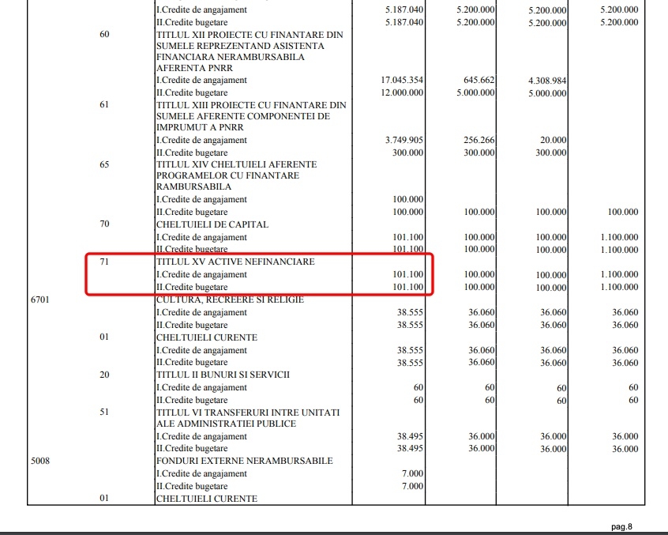
Task: Click the pag.8 page number label
Action: pyautogui.click(x=621, y=526)
